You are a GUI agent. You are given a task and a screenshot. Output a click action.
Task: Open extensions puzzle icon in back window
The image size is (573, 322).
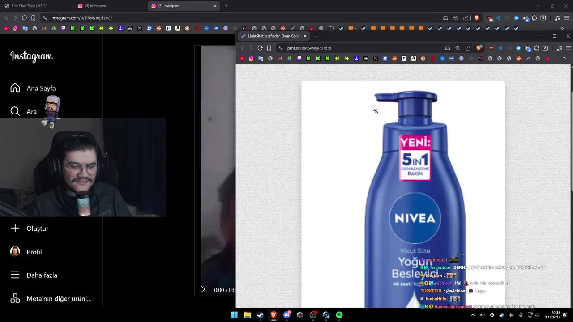click(534, 18)
